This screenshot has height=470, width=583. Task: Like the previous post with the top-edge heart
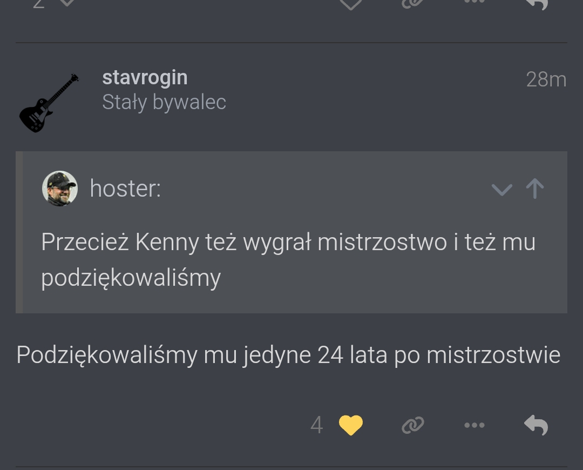pyautogui.click(x=351, y=3)
